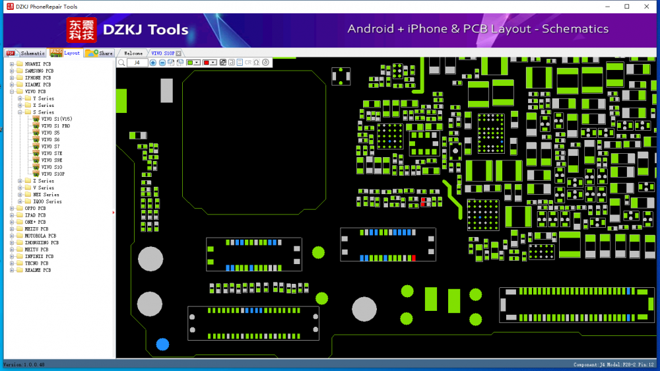The width and height of the screenshot is (660, 371).
Task: Select the IPAD PCB folder
Action: (36, 215)
